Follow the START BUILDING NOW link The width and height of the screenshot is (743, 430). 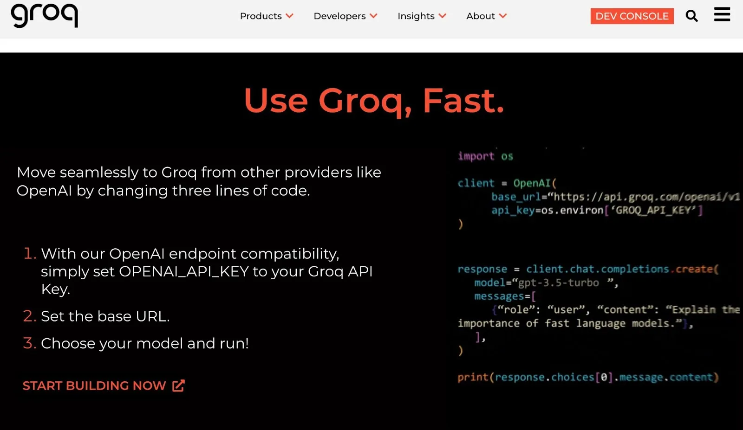pos(94,385)
